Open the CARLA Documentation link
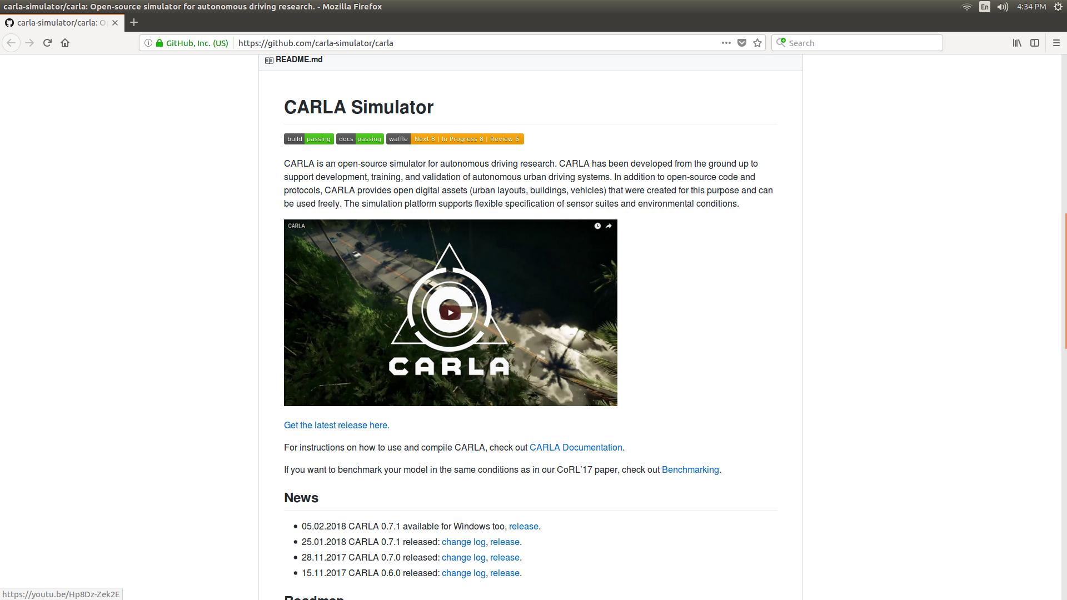Image resolution: width=1067 pixels, height=600 pixels. 576,447
